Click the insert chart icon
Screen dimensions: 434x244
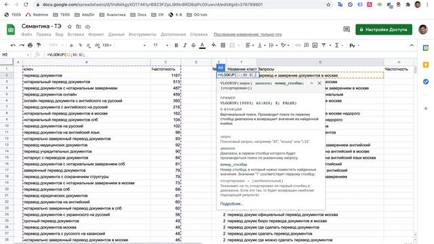tap(315, 45)
